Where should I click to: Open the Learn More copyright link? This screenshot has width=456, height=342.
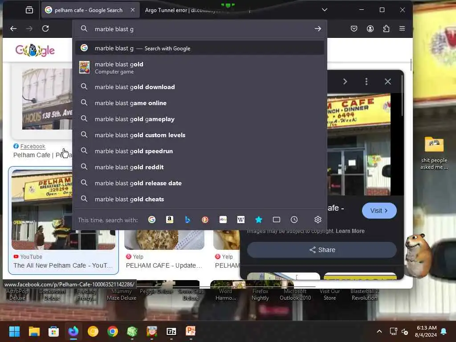tap(350, 231)
